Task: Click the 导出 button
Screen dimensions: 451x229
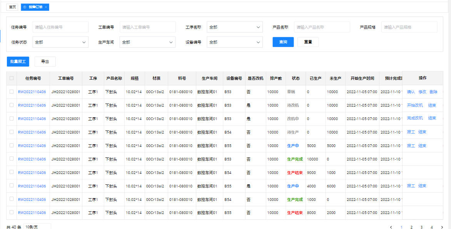Action: [45, 62]
